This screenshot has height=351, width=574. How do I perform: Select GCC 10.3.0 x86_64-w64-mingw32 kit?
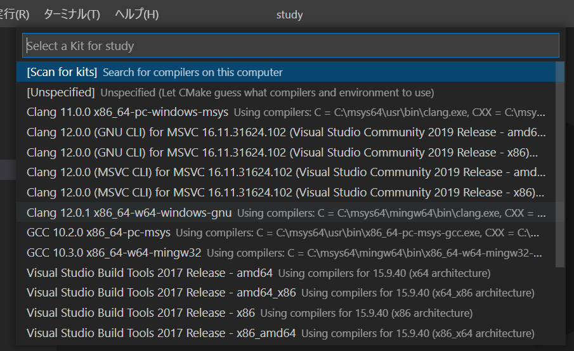pyautogui.click(x=286, y=253)
